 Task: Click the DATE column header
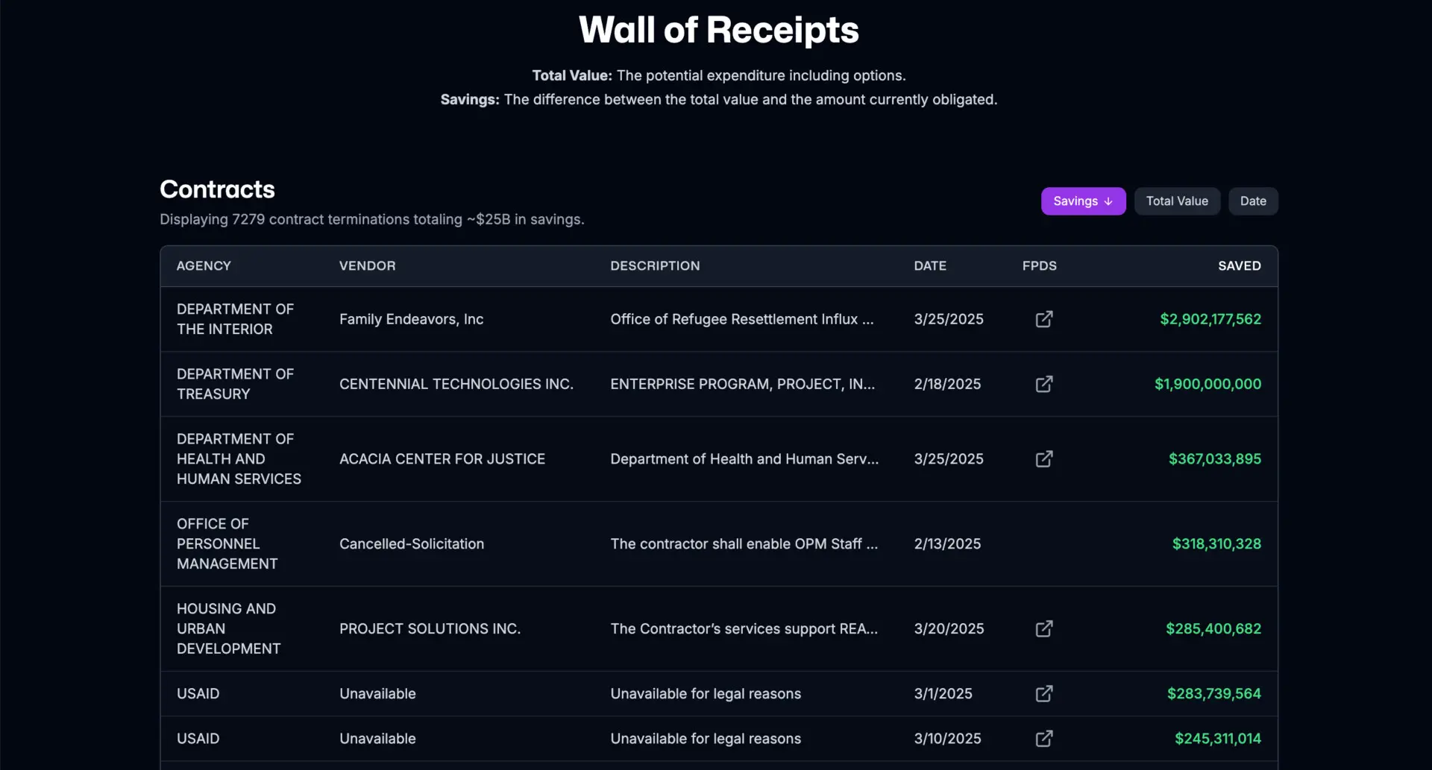click(x=930, y=265)
